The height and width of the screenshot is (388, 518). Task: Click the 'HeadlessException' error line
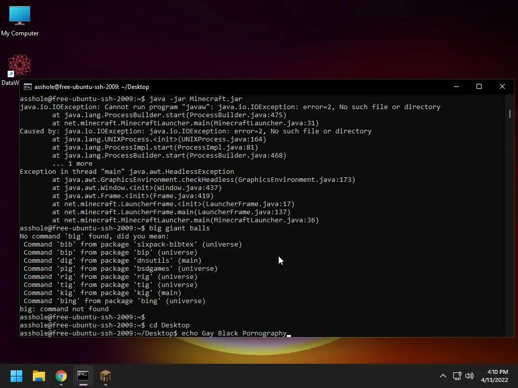tap(127, 172)
